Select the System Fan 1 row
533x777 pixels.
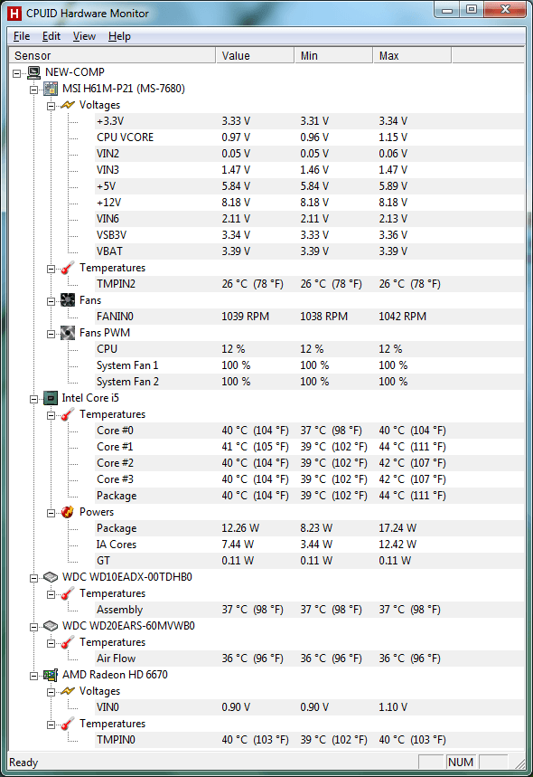(x=310, y=365)
